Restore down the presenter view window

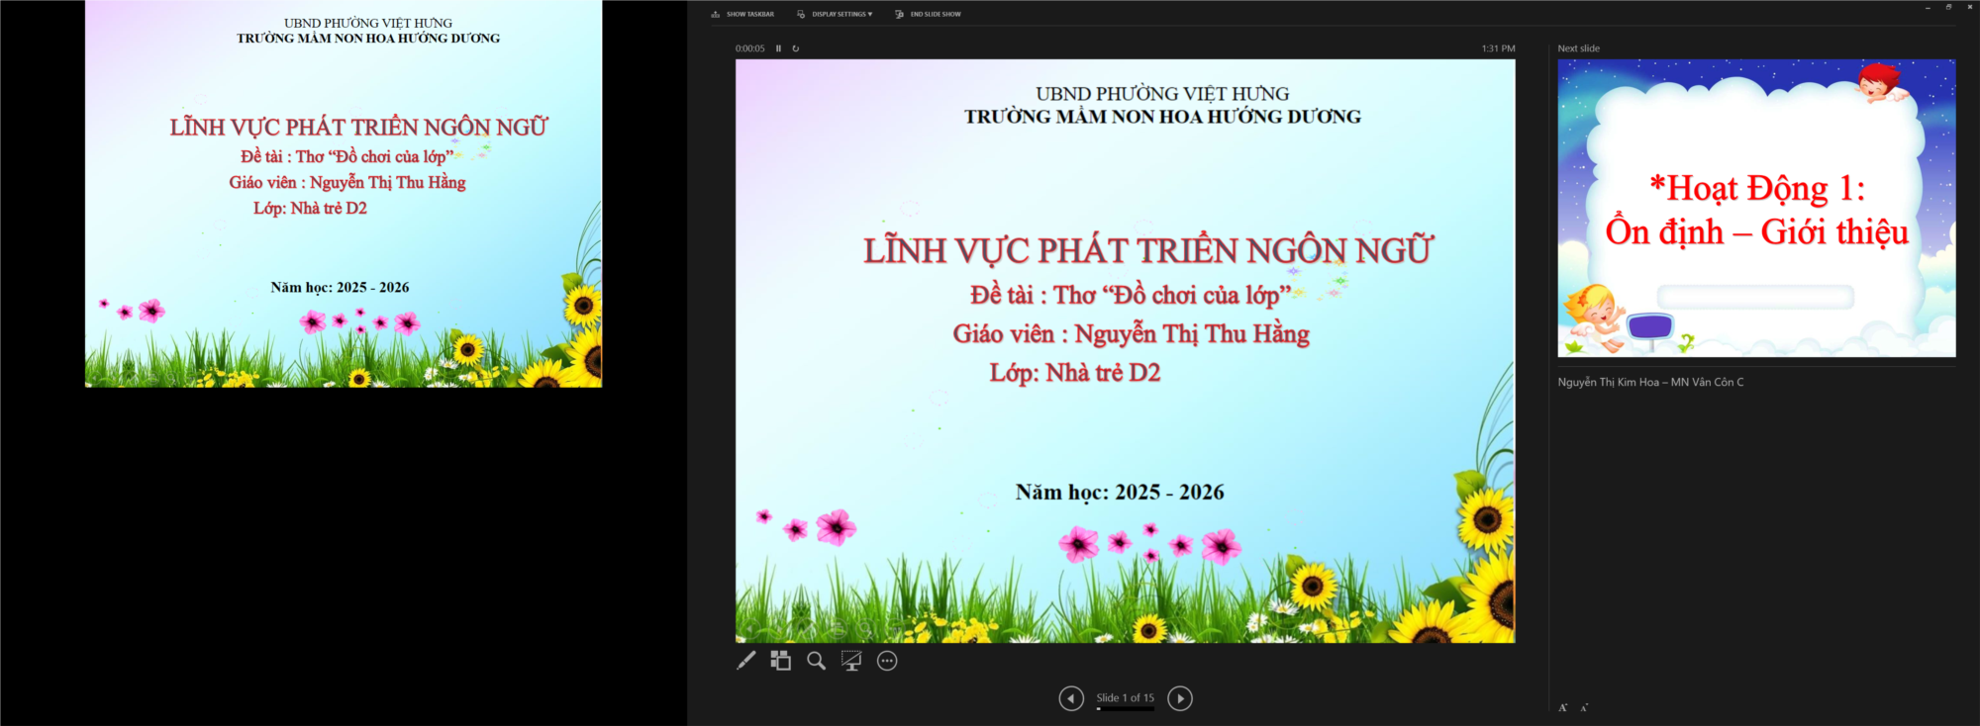1948,8
